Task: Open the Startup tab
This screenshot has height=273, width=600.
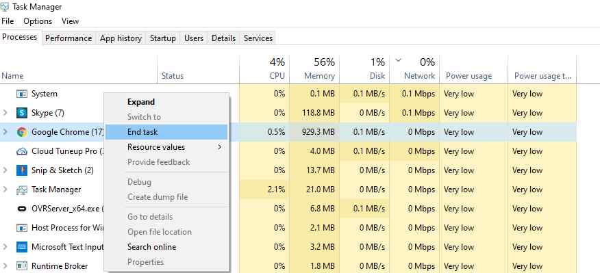Action: [x=162, y=38]
